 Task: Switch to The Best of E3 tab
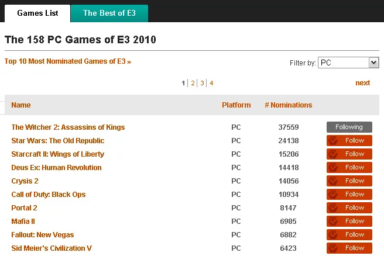click(x=109, y=13)
